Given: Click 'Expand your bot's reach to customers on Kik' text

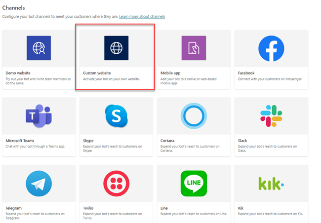Looking at the screenshot, I should pyautogui.click(x=271, y=214).
